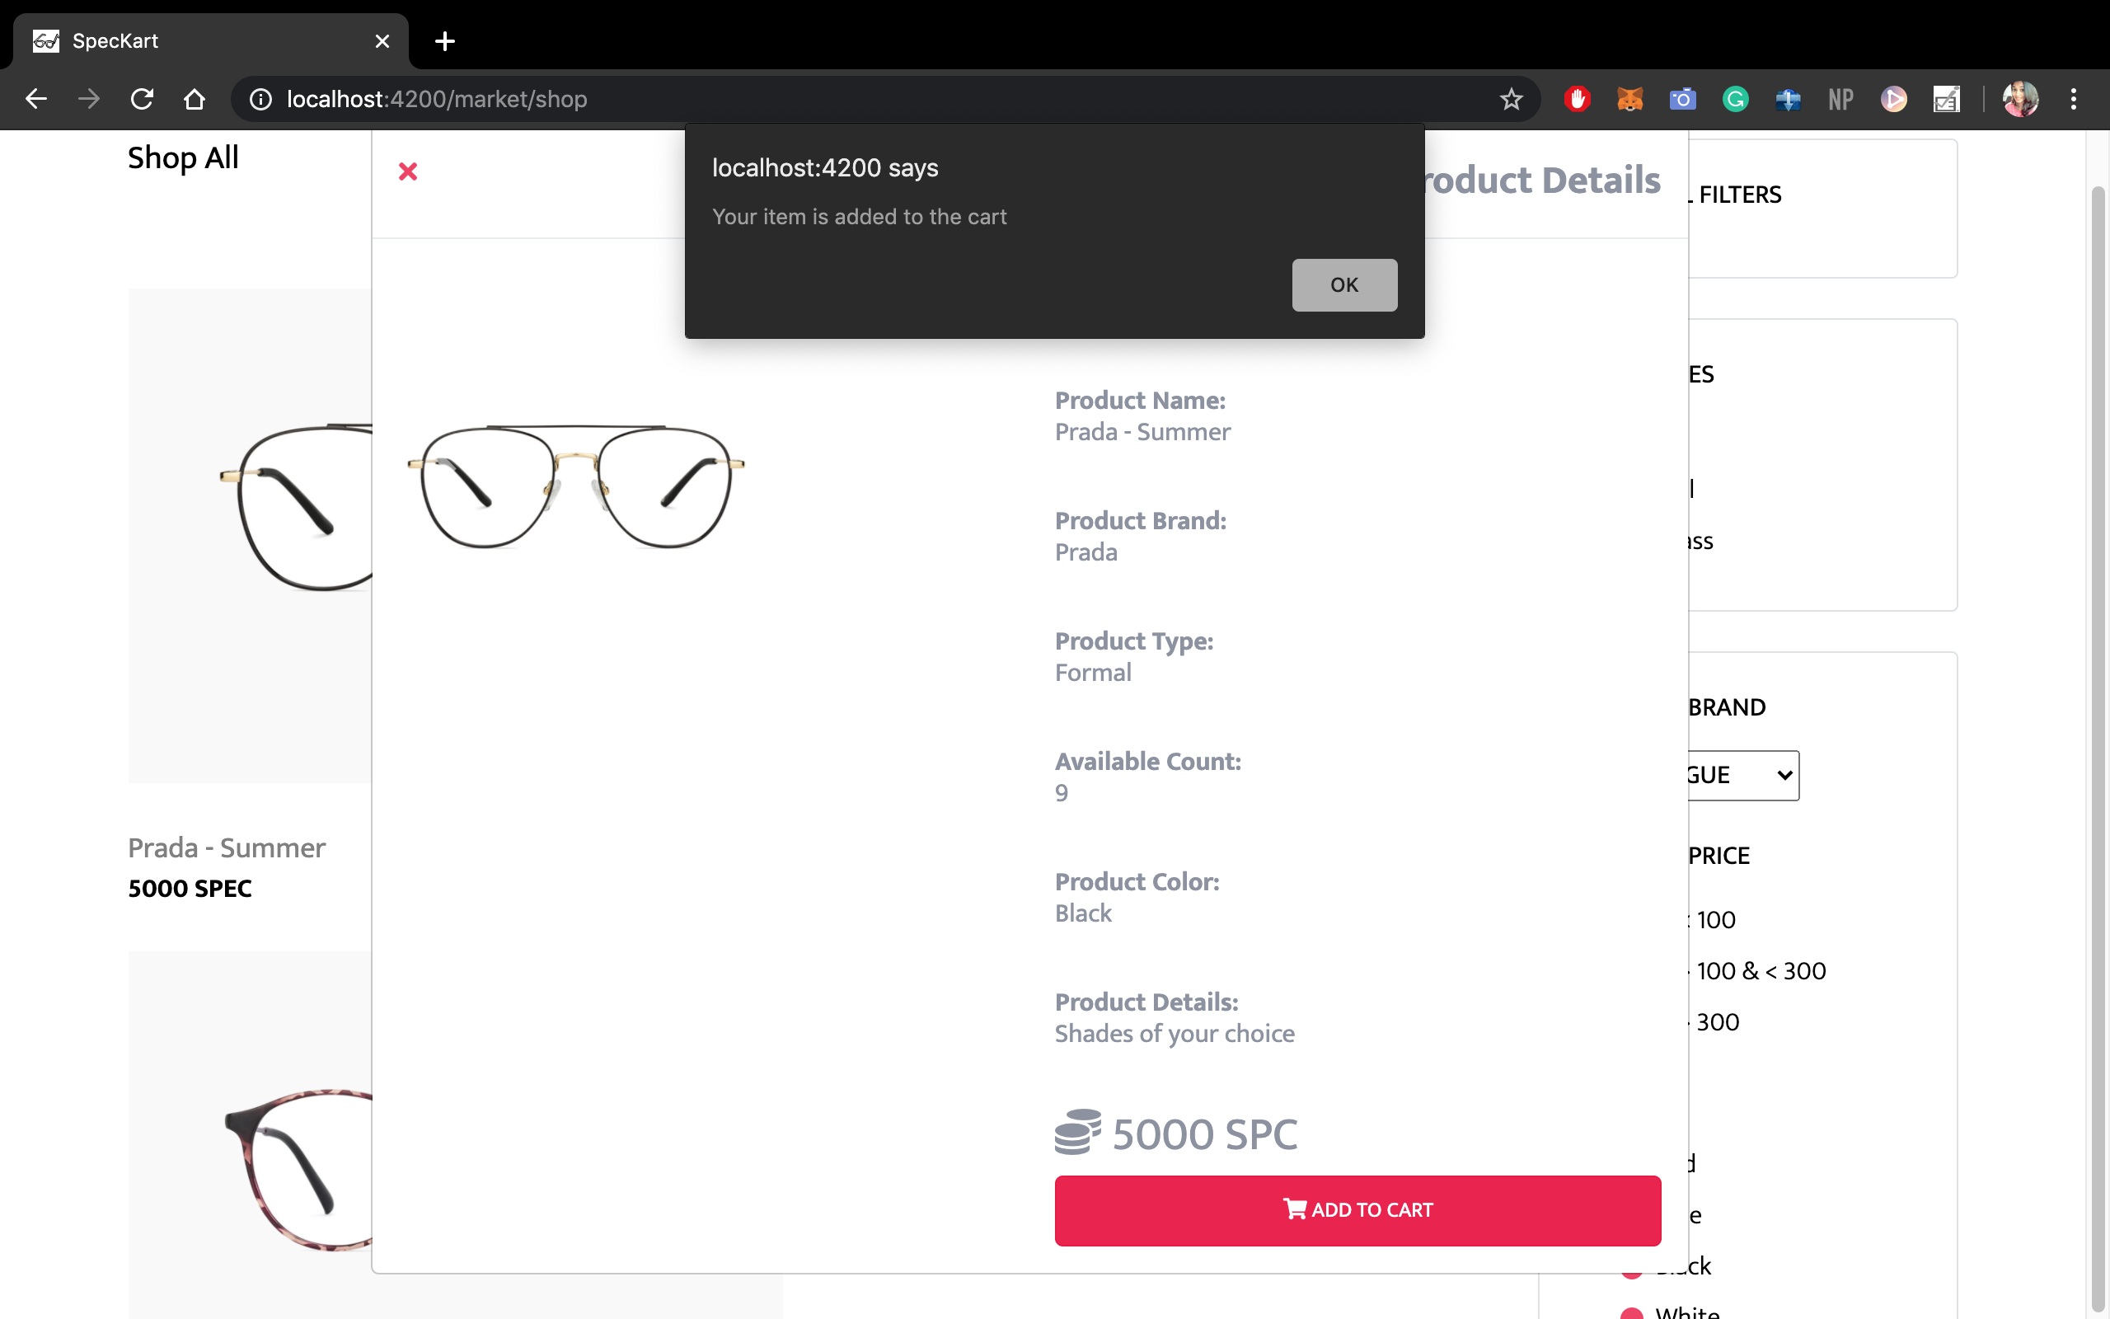Click the NP extension icon

click(1840, 100)
